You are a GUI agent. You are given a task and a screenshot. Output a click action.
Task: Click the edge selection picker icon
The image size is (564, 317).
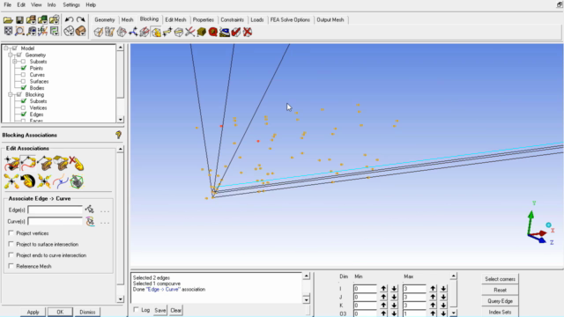pos(90,210)
